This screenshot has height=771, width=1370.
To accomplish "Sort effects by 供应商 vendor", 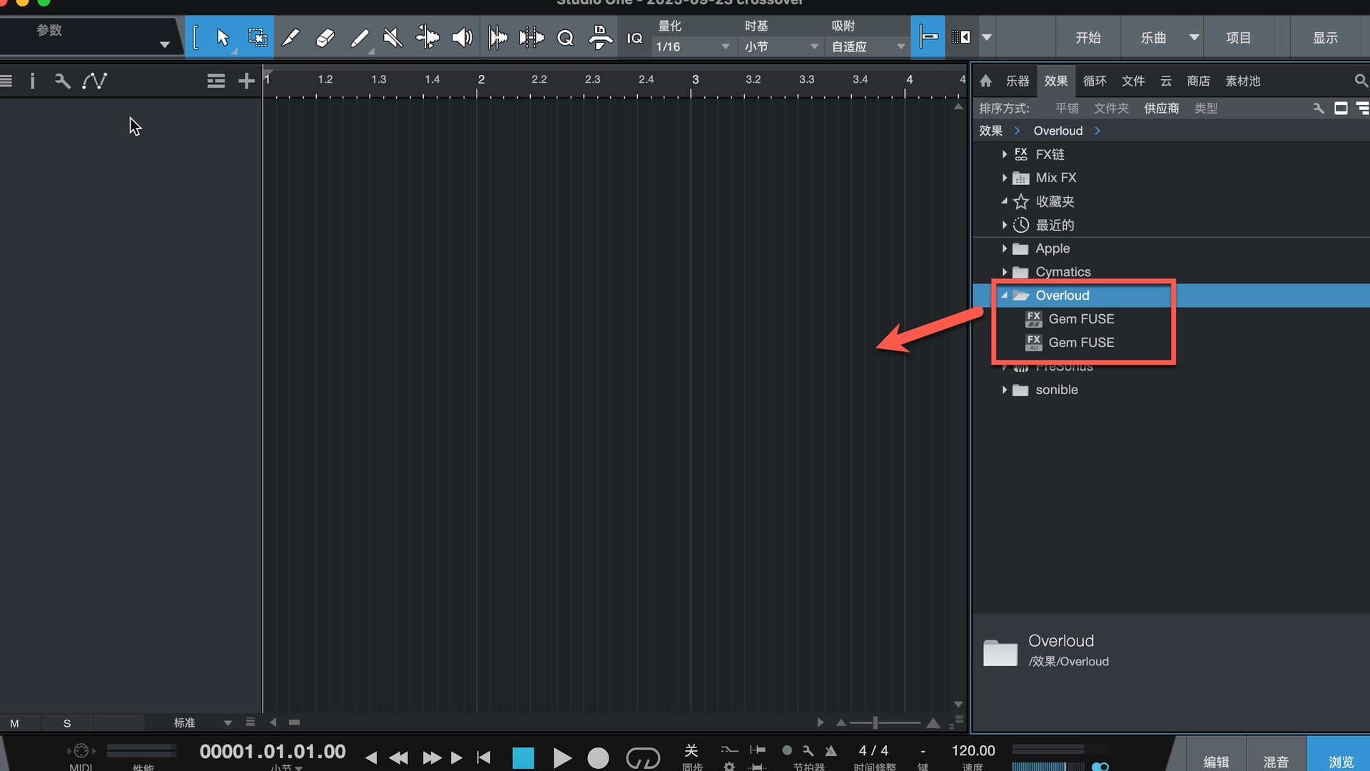I will 1162,109.
